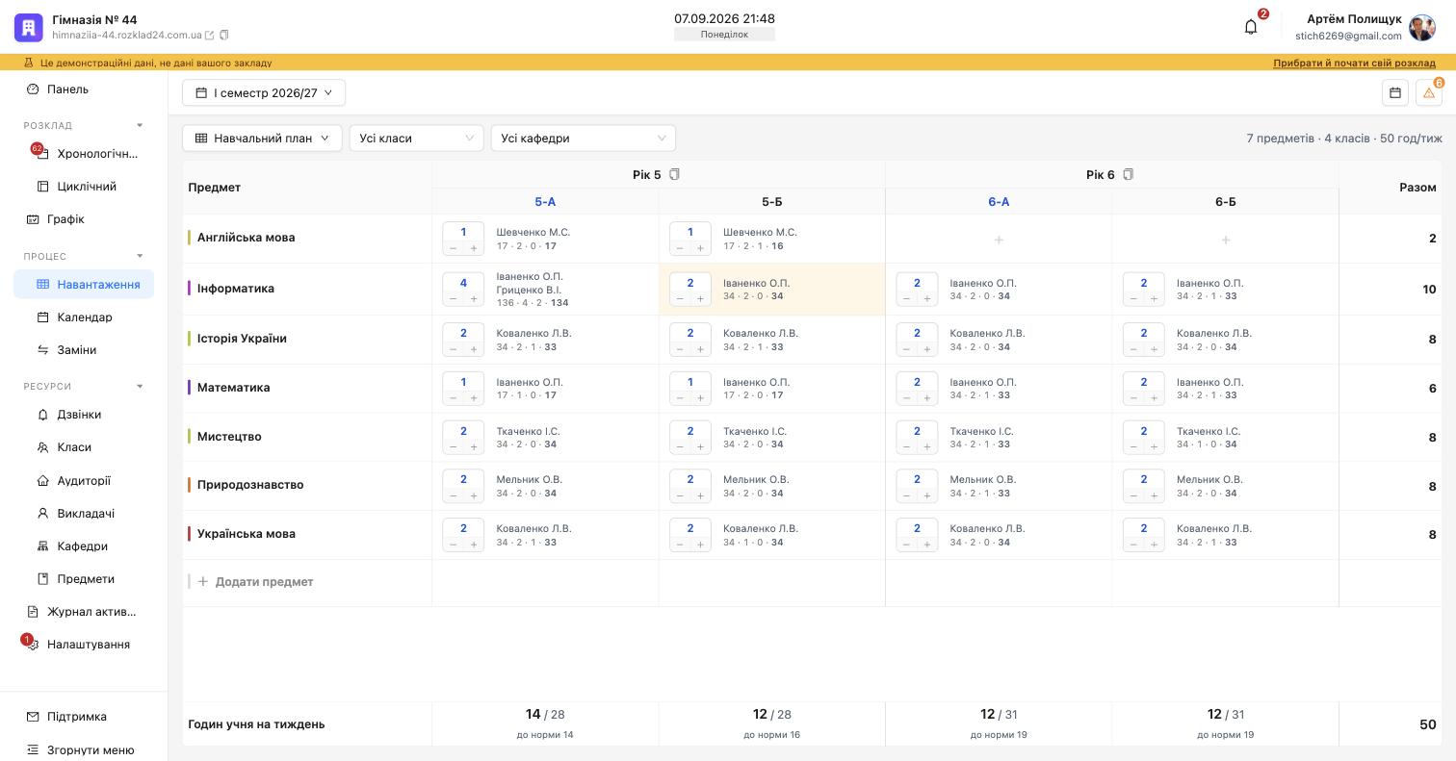
Task: Open Налаштування in sidebar
Action: click(x=84, y=645)
